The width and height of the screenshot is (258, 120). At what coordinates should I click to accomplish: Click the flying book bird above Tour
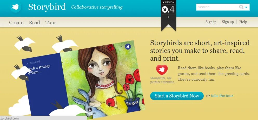point(64,44)
